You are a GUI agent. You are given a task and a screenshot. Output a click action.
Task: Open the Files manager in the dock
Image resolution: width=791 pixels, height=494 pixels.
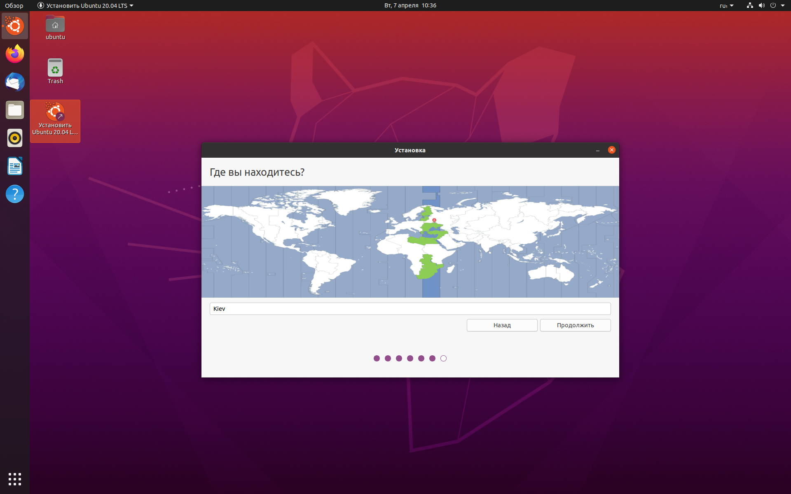pos(15,110)
